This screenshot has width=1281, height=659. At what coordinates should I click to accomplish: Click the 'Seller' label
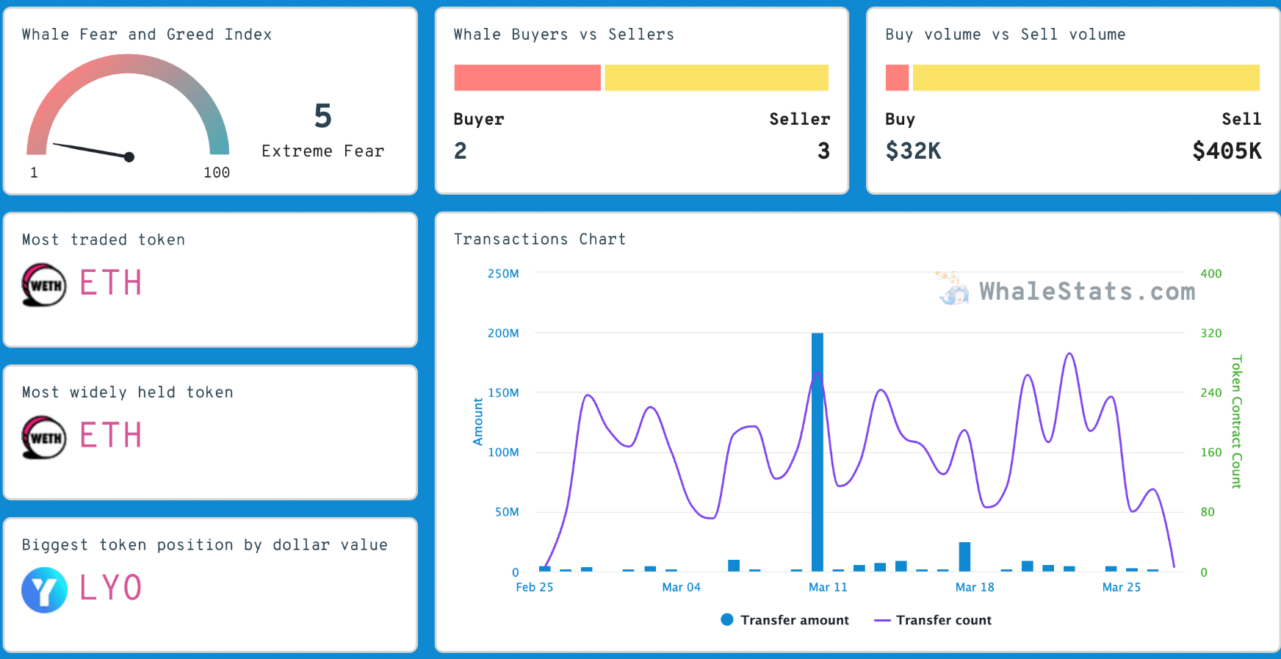coord(800,119)
